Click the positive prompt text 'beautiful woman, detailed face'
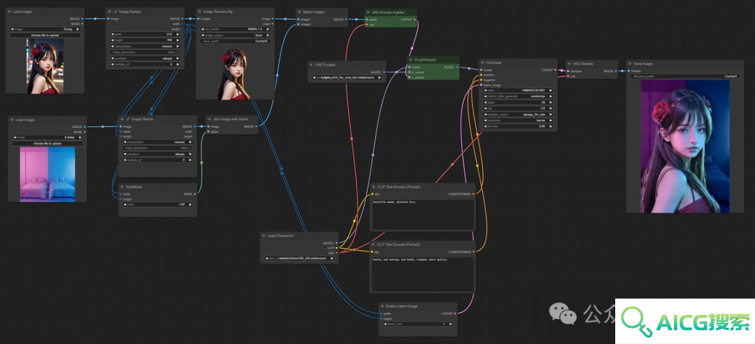The height and width of the screenshot is (344, 755). pyautogui.click(x=394, y=202)
